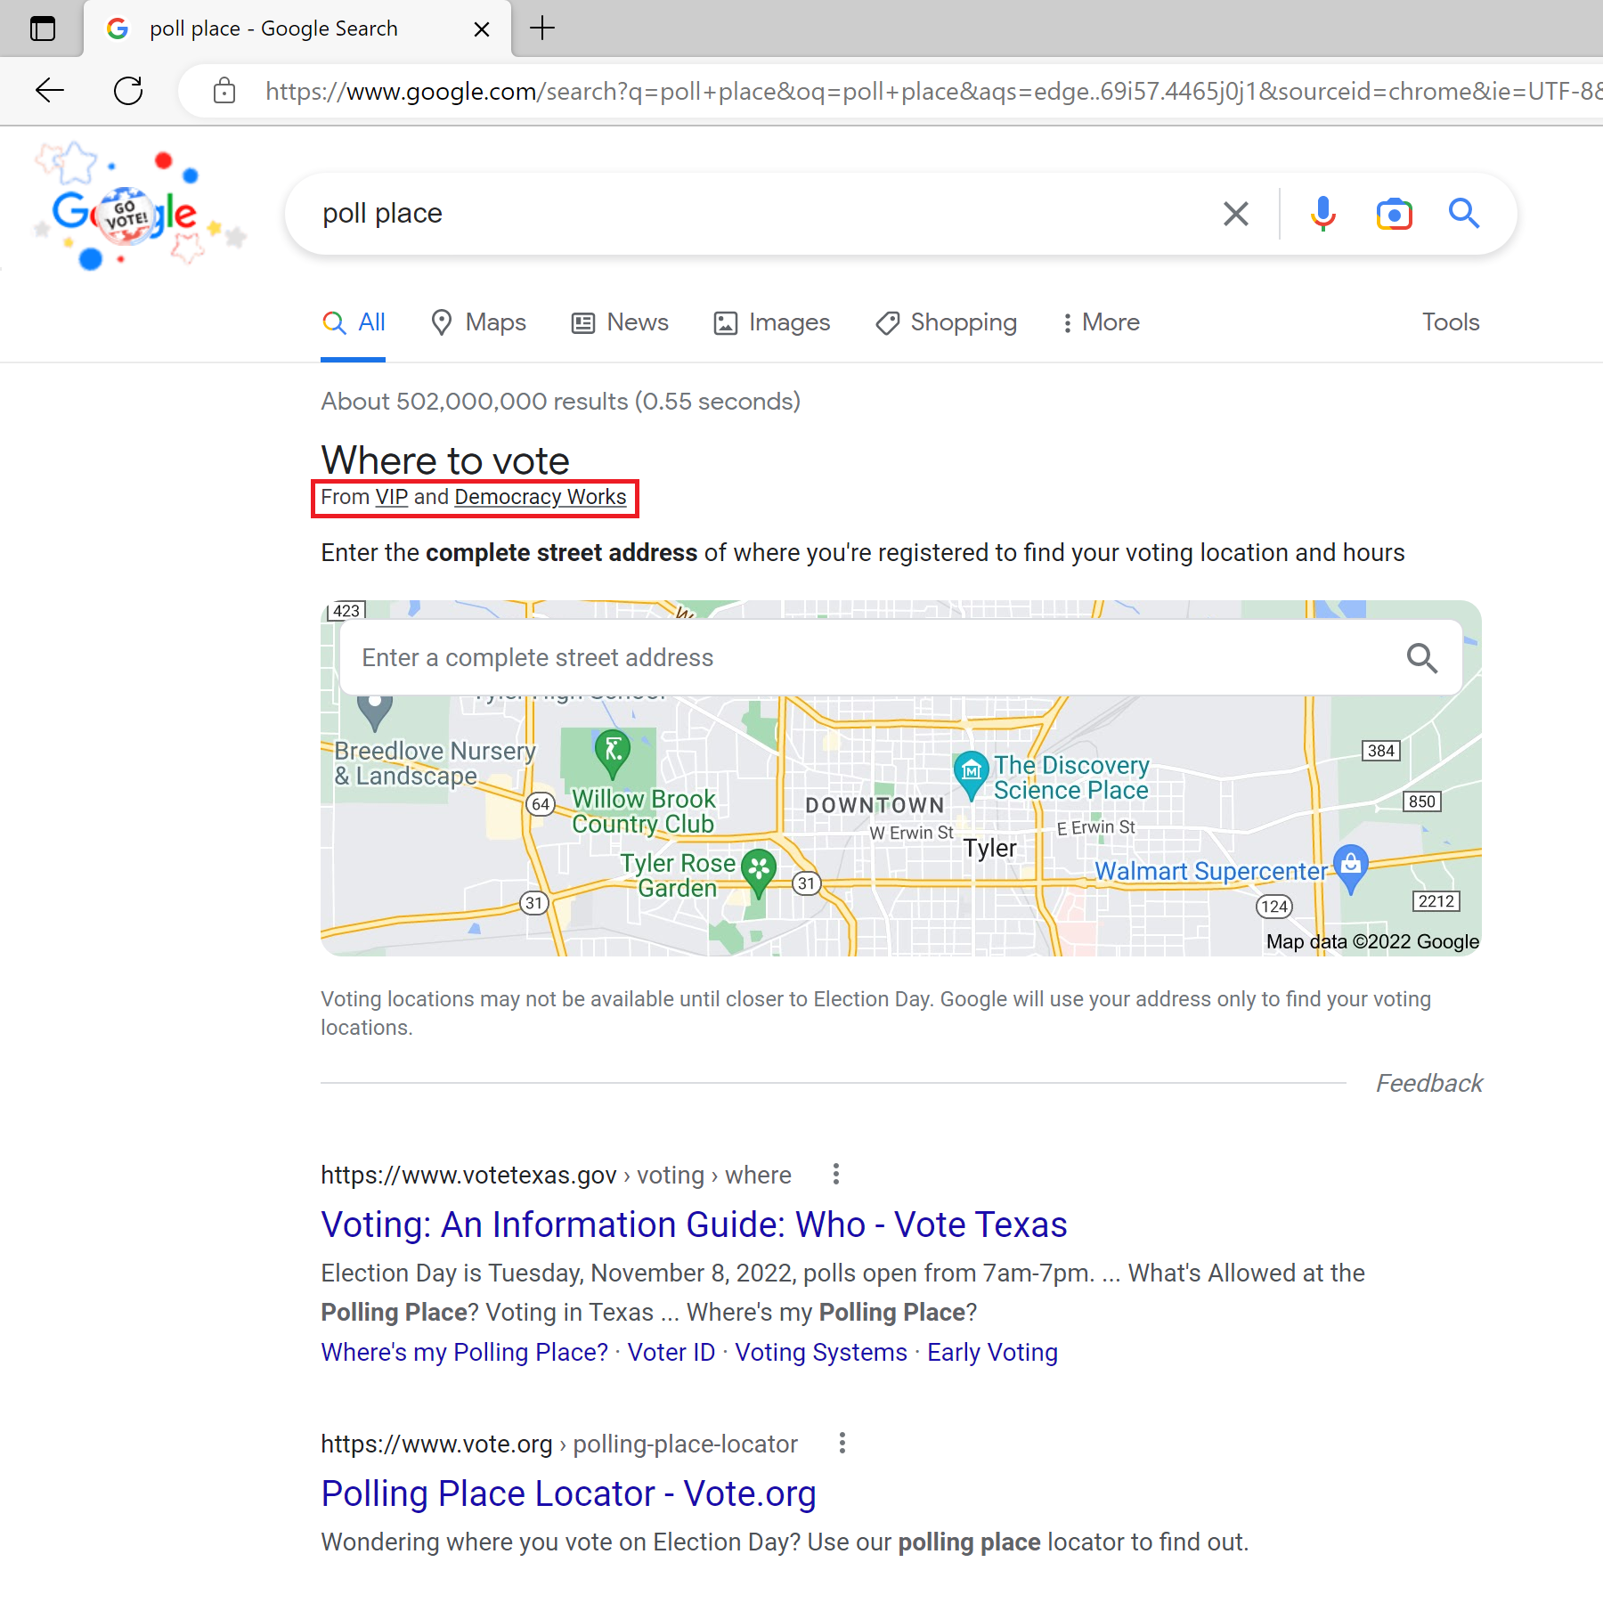The image size is (1603, 1603).
Task: Open the Democracy Works link
Action: click(x=541, y=497)
